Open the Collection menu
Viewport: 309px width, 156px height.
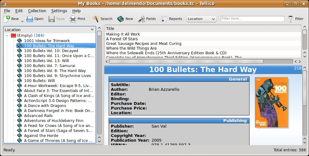click(37, 11)
